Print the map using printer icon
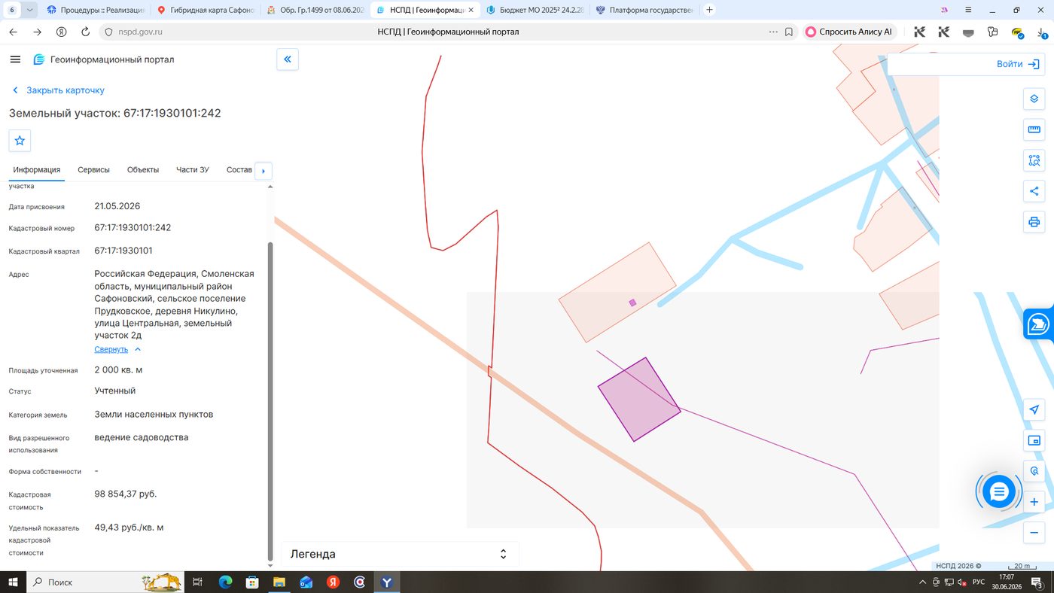Viewport: 1054px width, 593px height. (x=1034, y=222)
